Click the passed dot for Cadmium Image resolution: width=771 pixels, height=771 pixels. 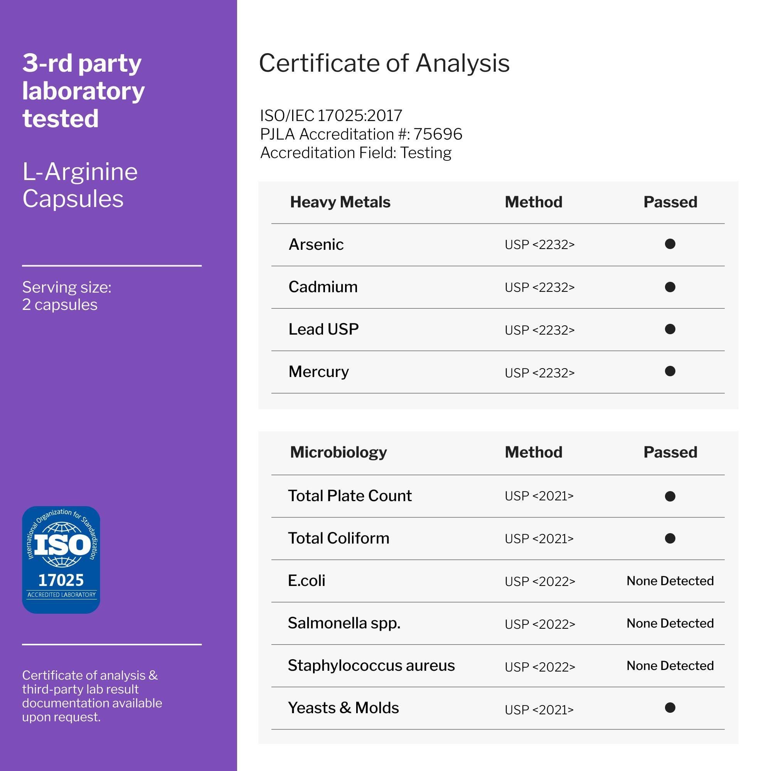click(670, 287)
